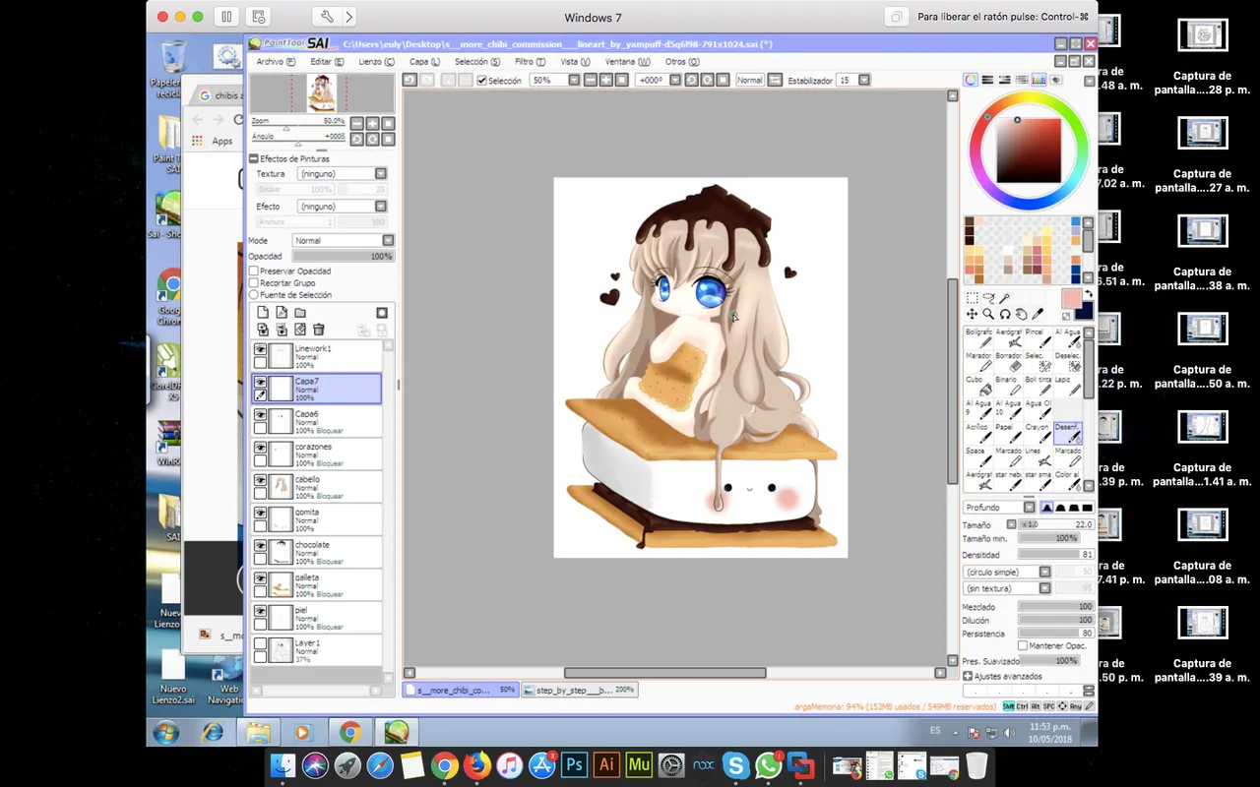Open the Filtro menu
Image resolution: width=1260 pixels, height=787 pixels.
click(529, 61)
